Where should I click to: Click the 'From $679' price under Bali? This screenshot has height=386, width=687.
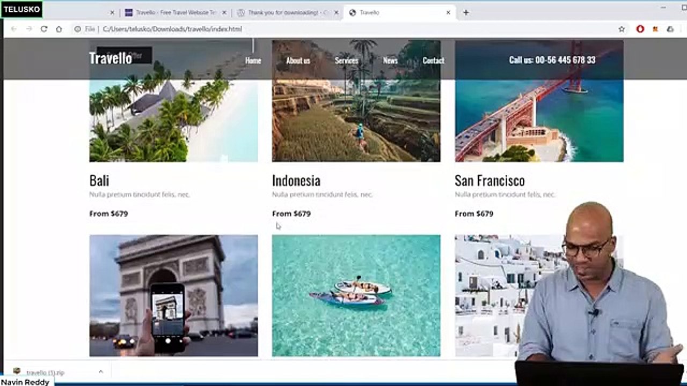point(108,213)
